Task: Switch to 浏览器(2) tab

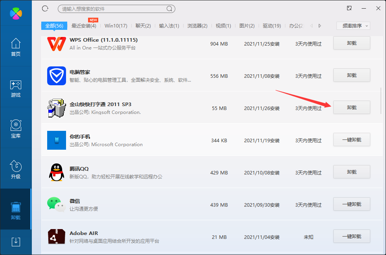Action: tap(197, 26)
